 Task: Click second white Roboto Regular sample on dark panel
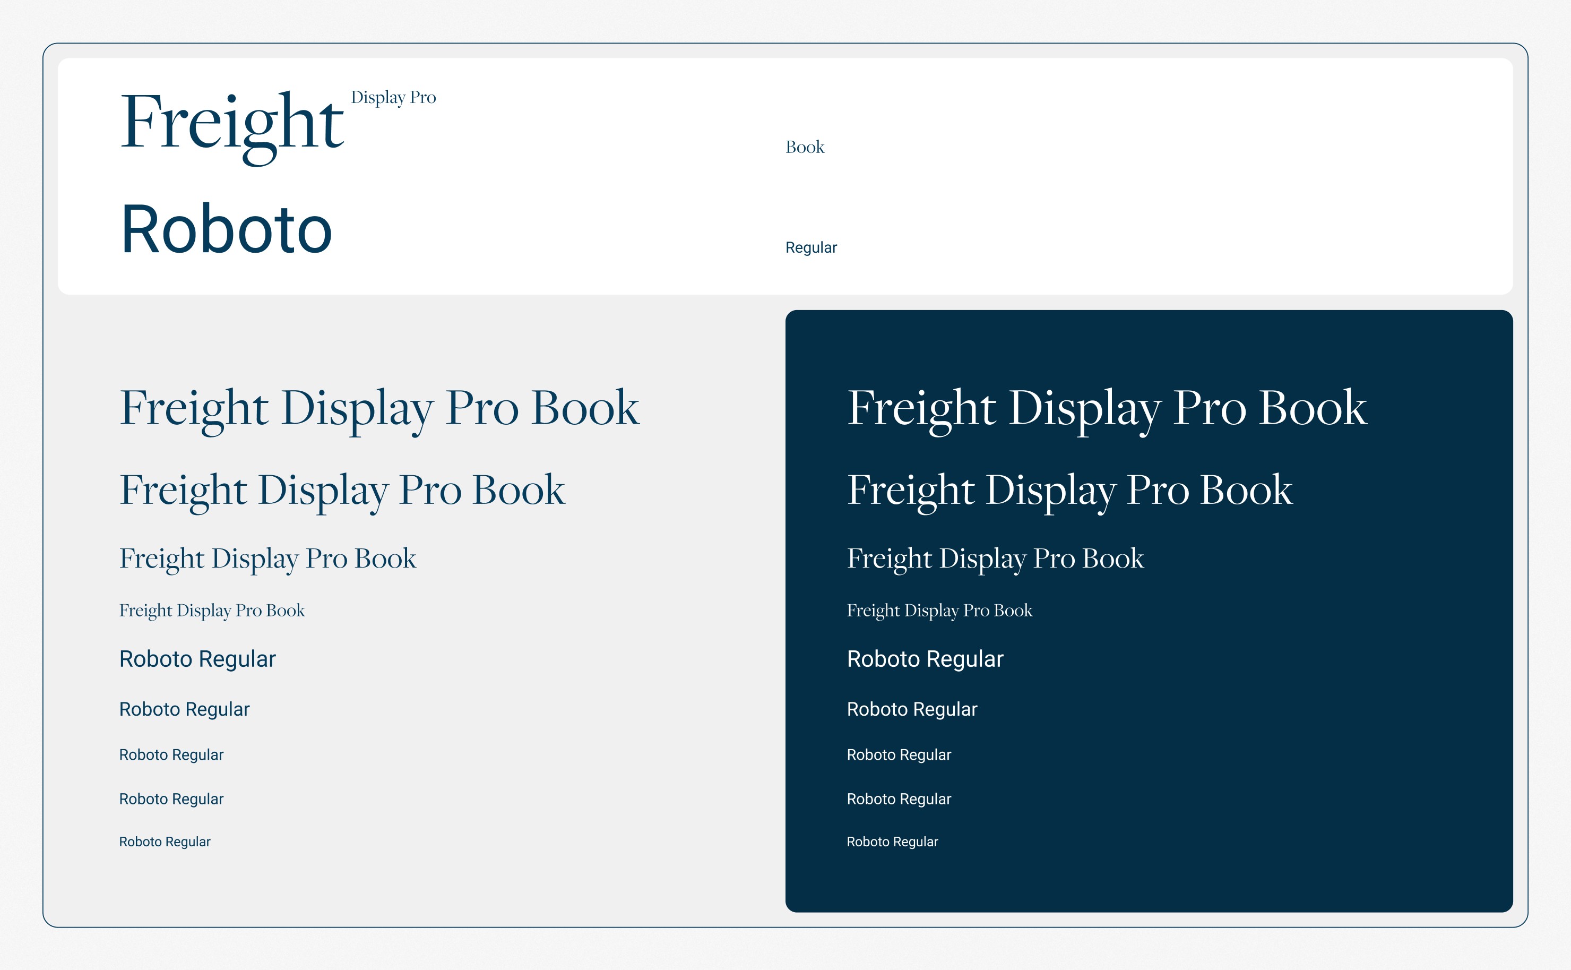912,709
